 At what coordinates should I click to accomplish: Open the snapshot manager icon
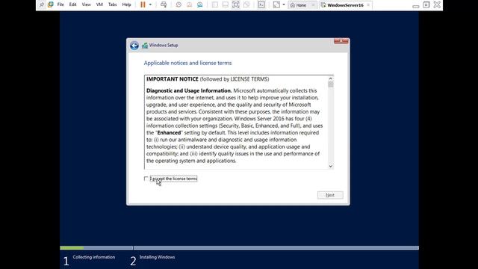(199, 4)
